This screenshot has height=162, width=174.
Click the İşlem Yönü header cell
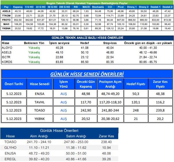tap(64, 84)
